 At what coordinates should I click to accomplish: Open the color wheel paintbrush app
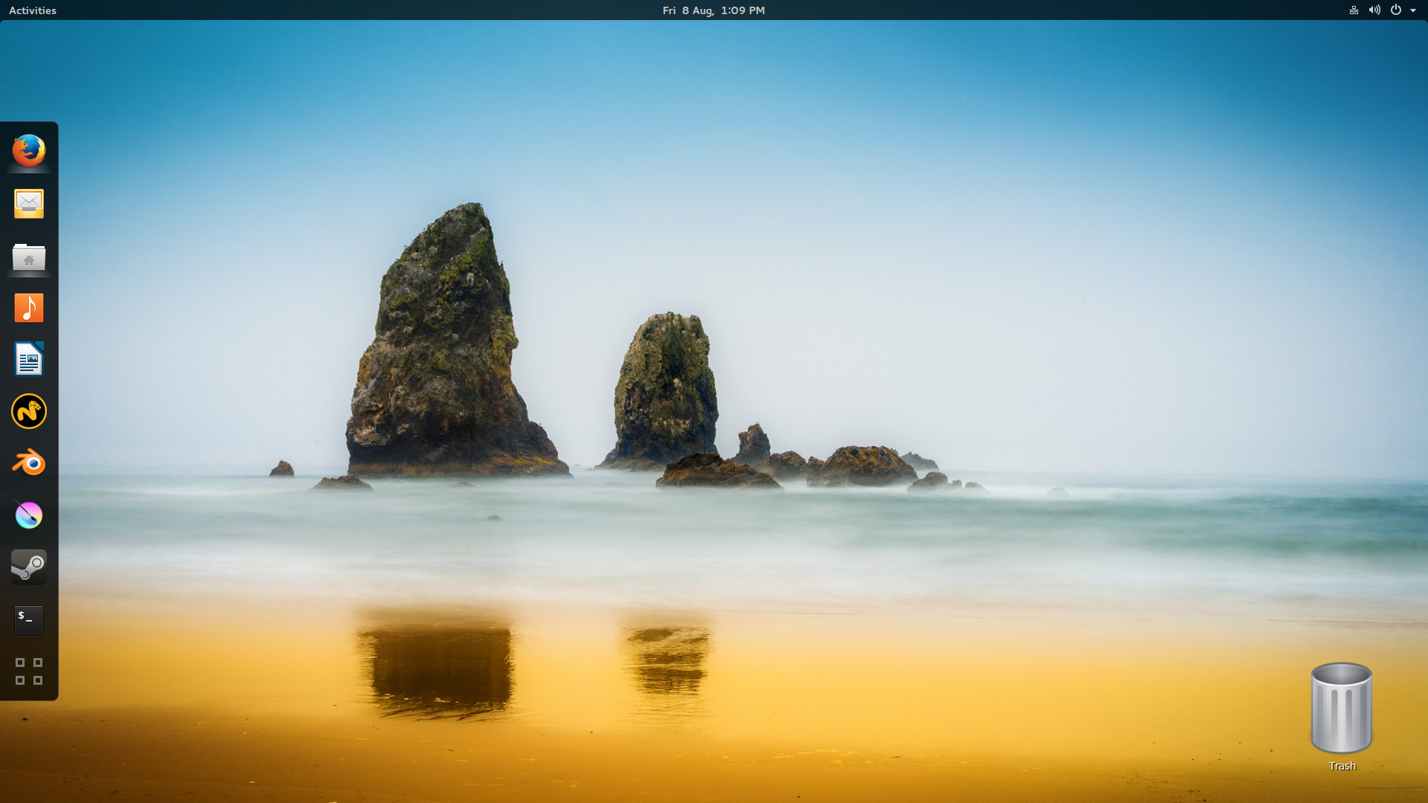coord(29,515)
